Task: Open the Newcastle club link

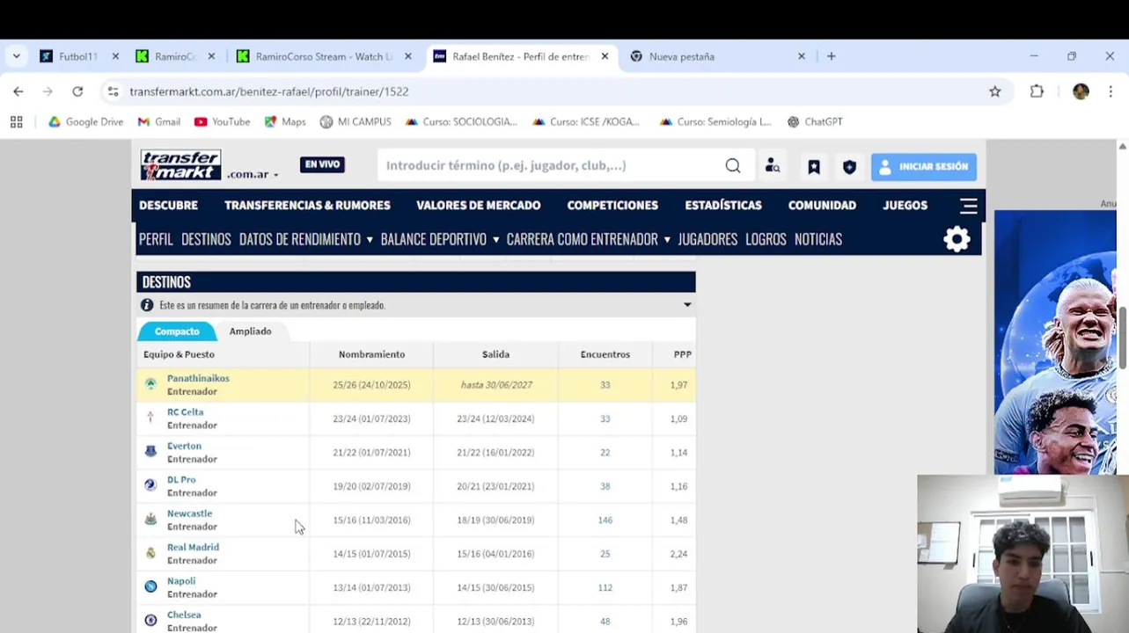Action: pos(189,513)
